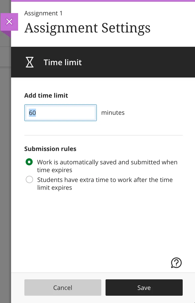The height and width of the screenshot is (303, 195).
Task: Click the time limit minutes input field
Action: [x=65, y=113]
